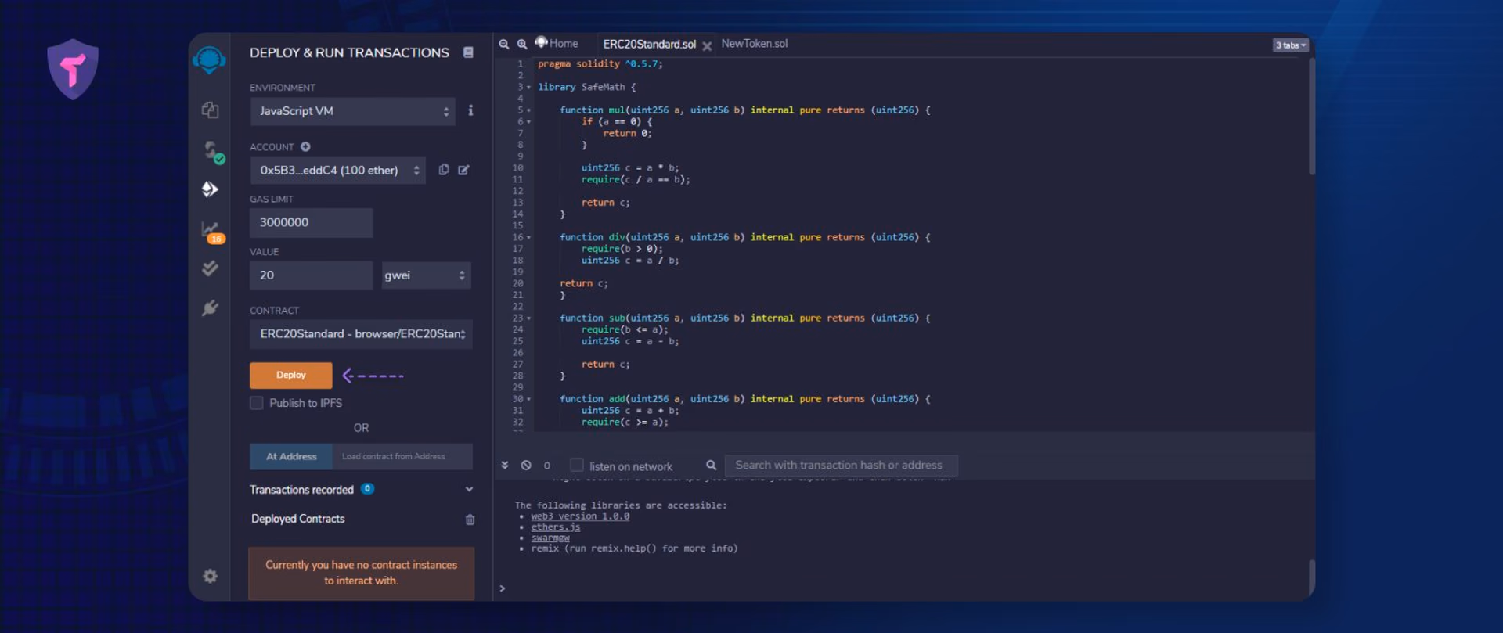Expand the Transactions recorded section
Viewport: 1503px width, 633px height.
(x=361, y=490)
